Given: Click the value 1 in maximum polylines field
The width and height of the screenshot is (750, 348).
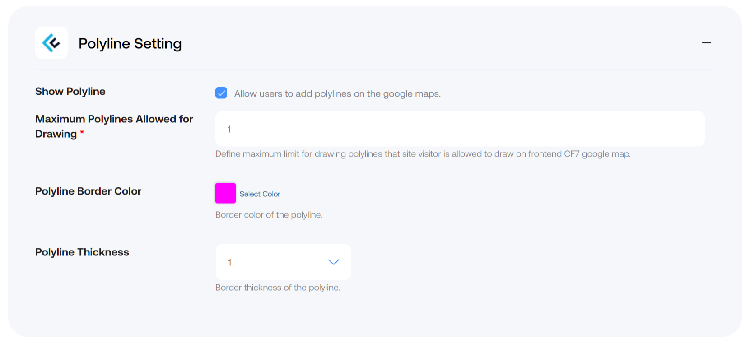Looking at the screenshot, I should coord(229,129).
